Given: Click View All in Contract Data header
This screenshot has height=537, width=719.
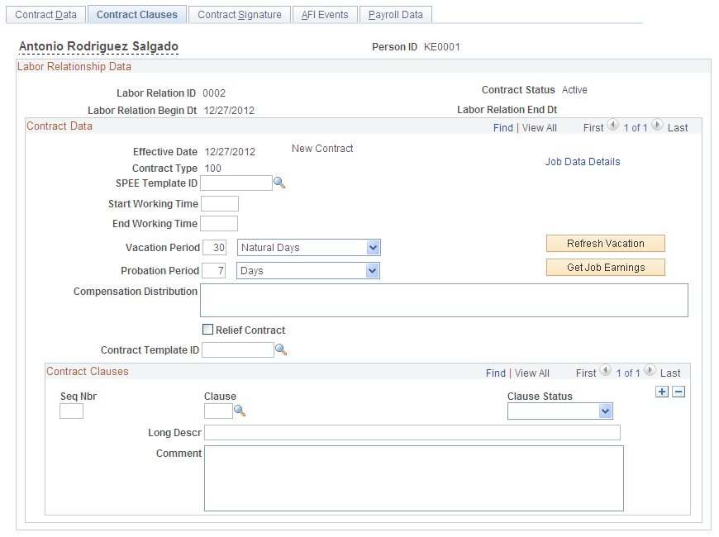Looking at the screenshot, I should pos(539,128).
